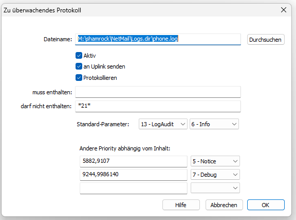296x220 pixels.
Task: Close the Zu überwachendes Protokoll dialog
Action: [283, 10]
